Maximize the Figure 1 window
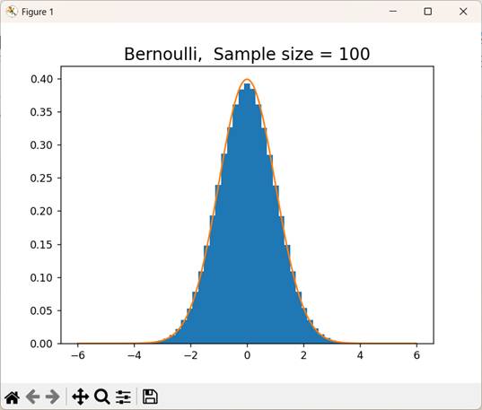482x410 pixels. pyautogui.click(x=427, y=12)
